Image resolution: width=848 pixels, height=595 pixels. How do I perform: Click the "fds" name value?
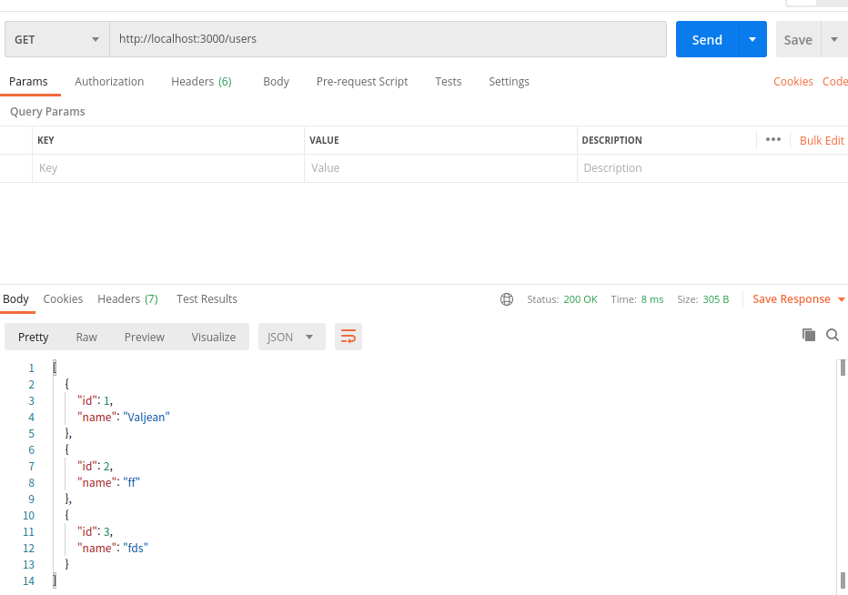tap(136, 548)
